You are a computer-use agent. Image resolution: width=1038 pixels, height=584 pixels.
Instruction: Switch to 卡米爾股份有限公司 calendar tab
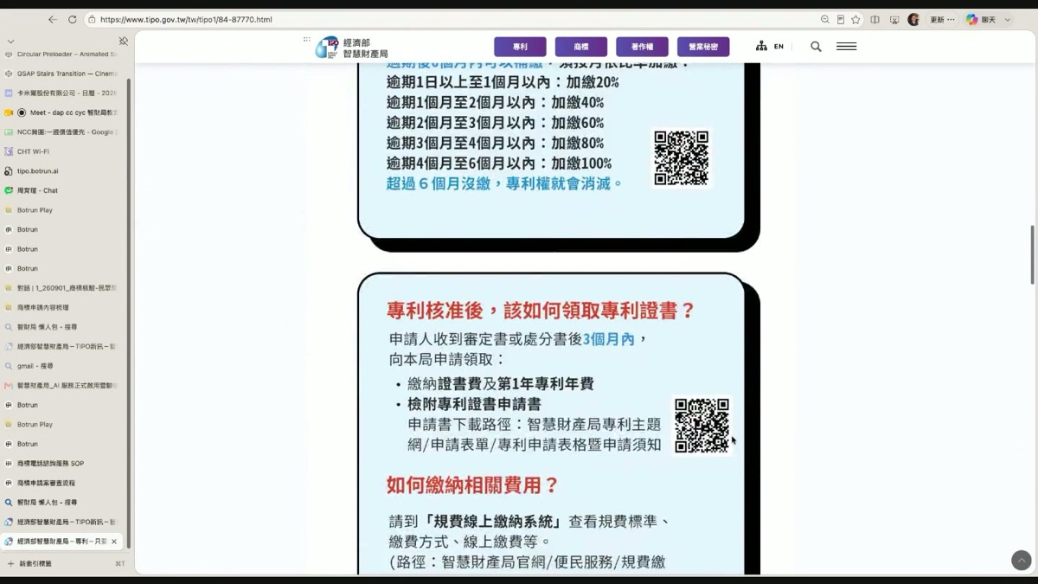click(62, 93)
